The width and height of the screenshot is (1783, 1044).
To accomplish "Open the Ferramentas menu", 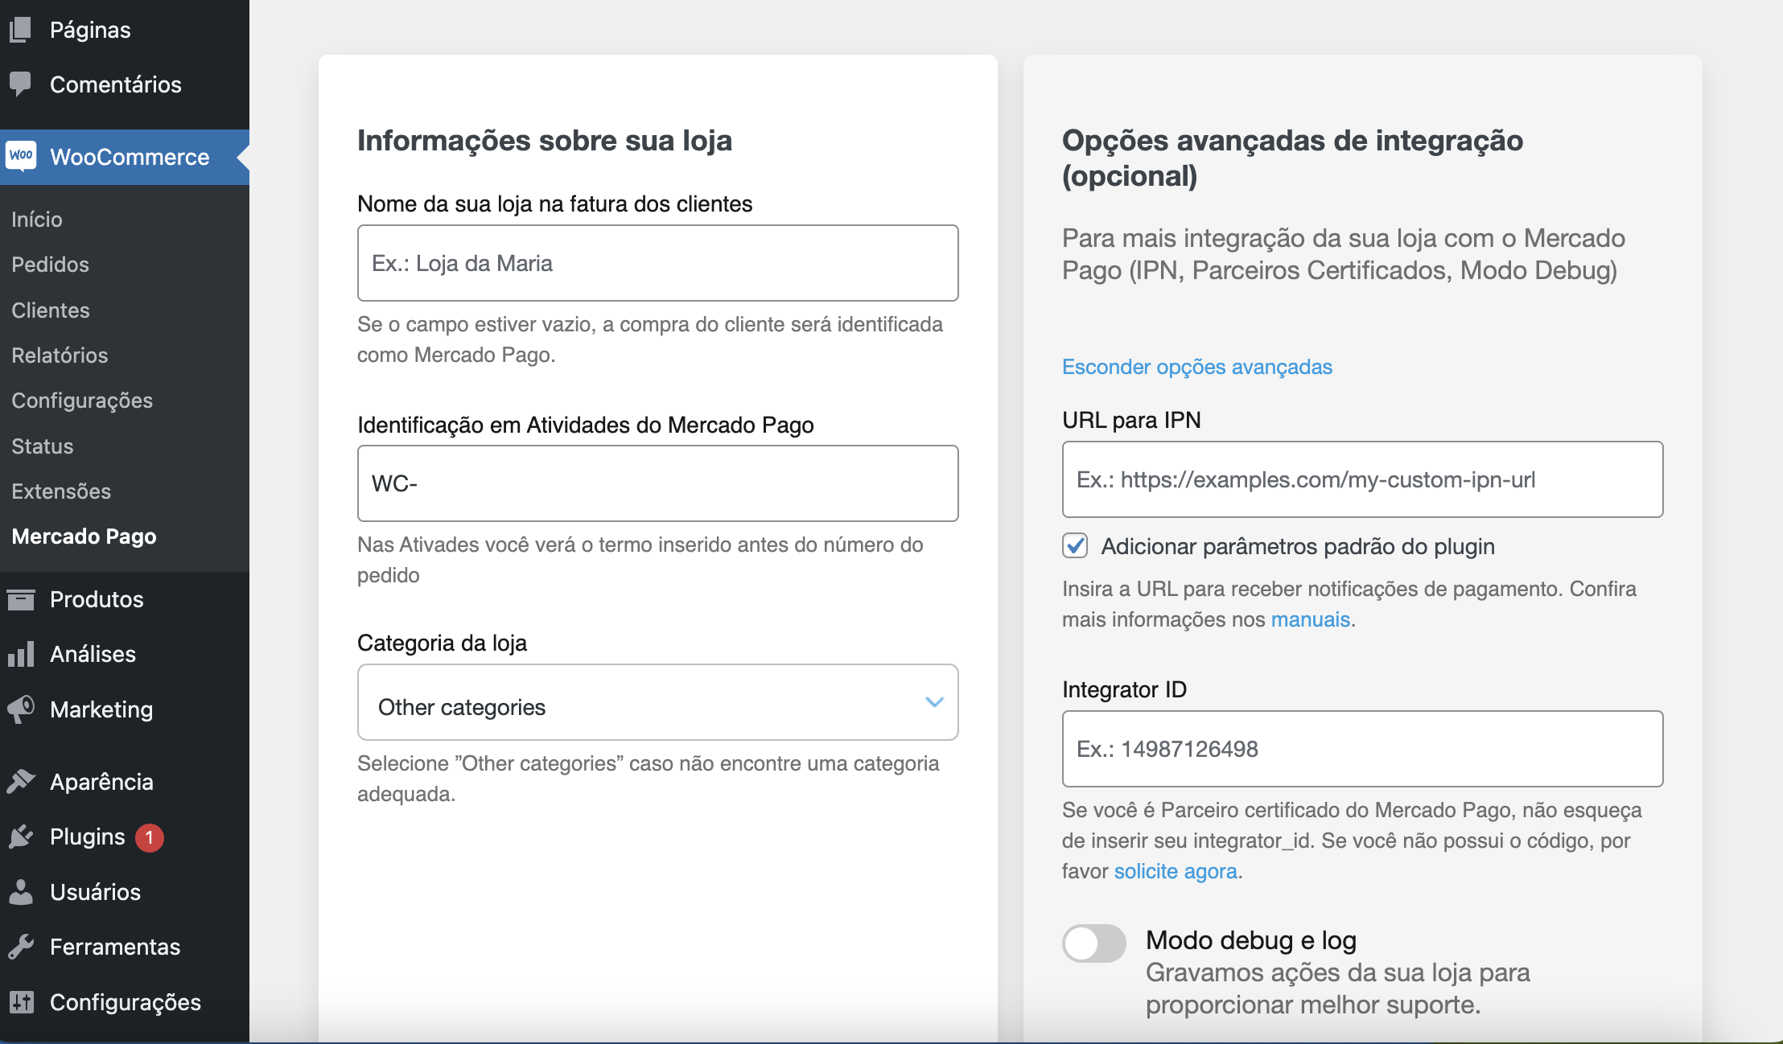I will coord(125,947).
